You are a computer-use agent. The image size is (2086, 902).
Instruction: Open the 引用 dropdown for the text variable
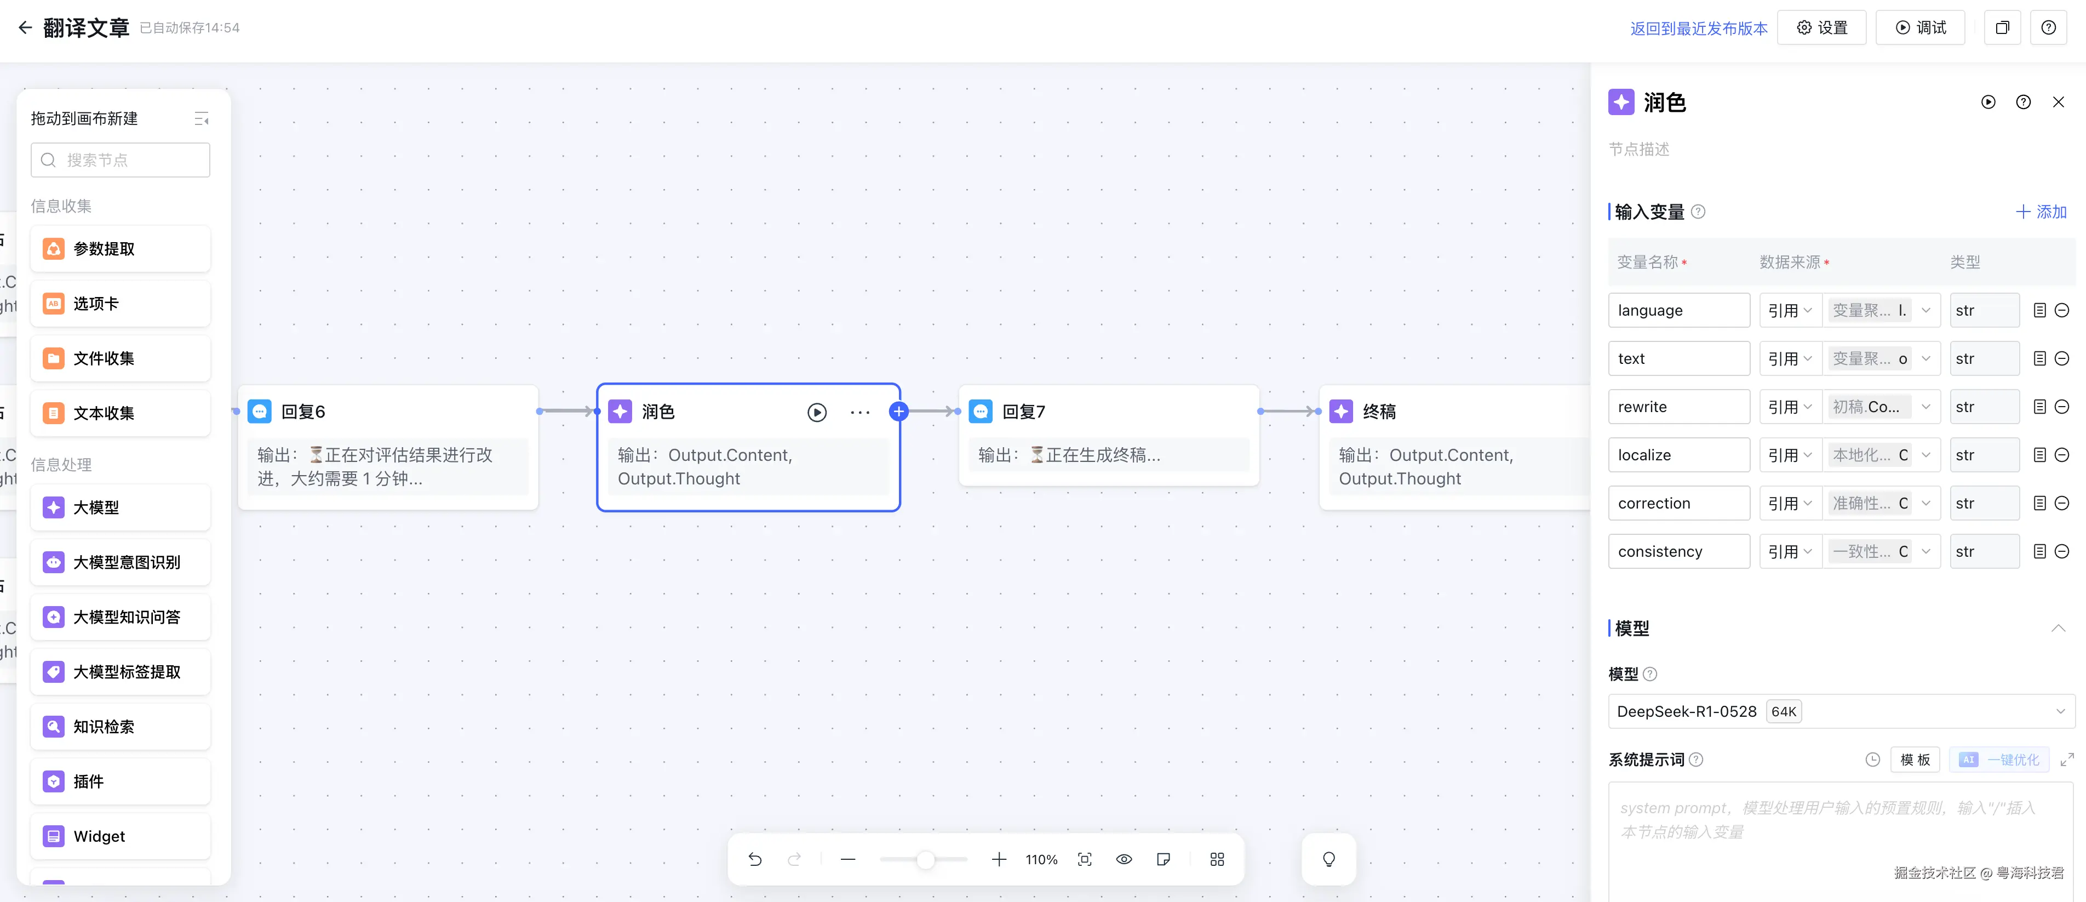1789,359
